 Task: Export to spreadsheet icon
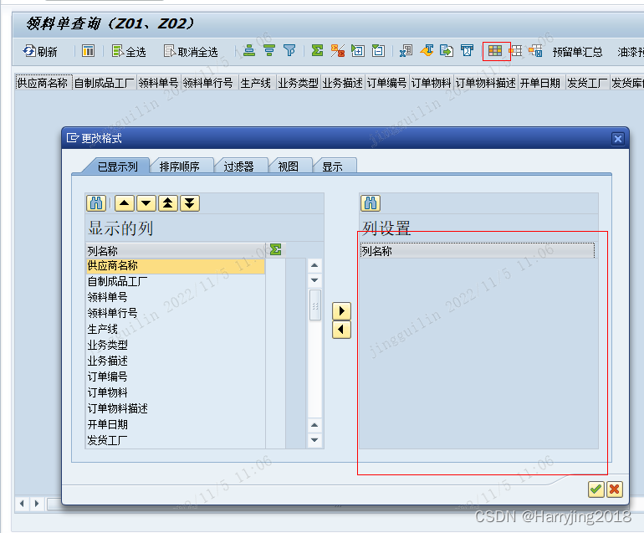pyautogui.click(x=406, y=50)
